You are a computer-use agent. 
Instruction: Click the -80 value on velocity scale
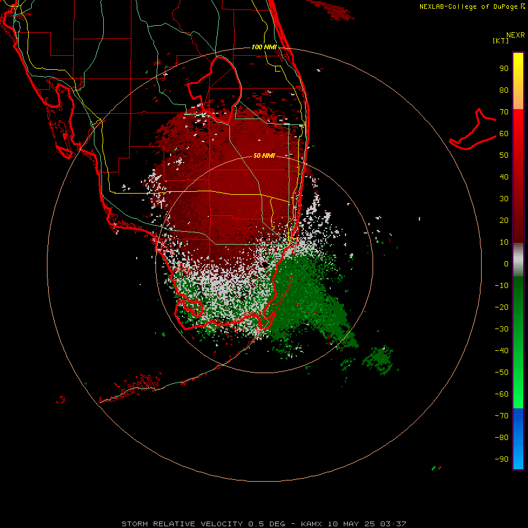coord(502,438)
